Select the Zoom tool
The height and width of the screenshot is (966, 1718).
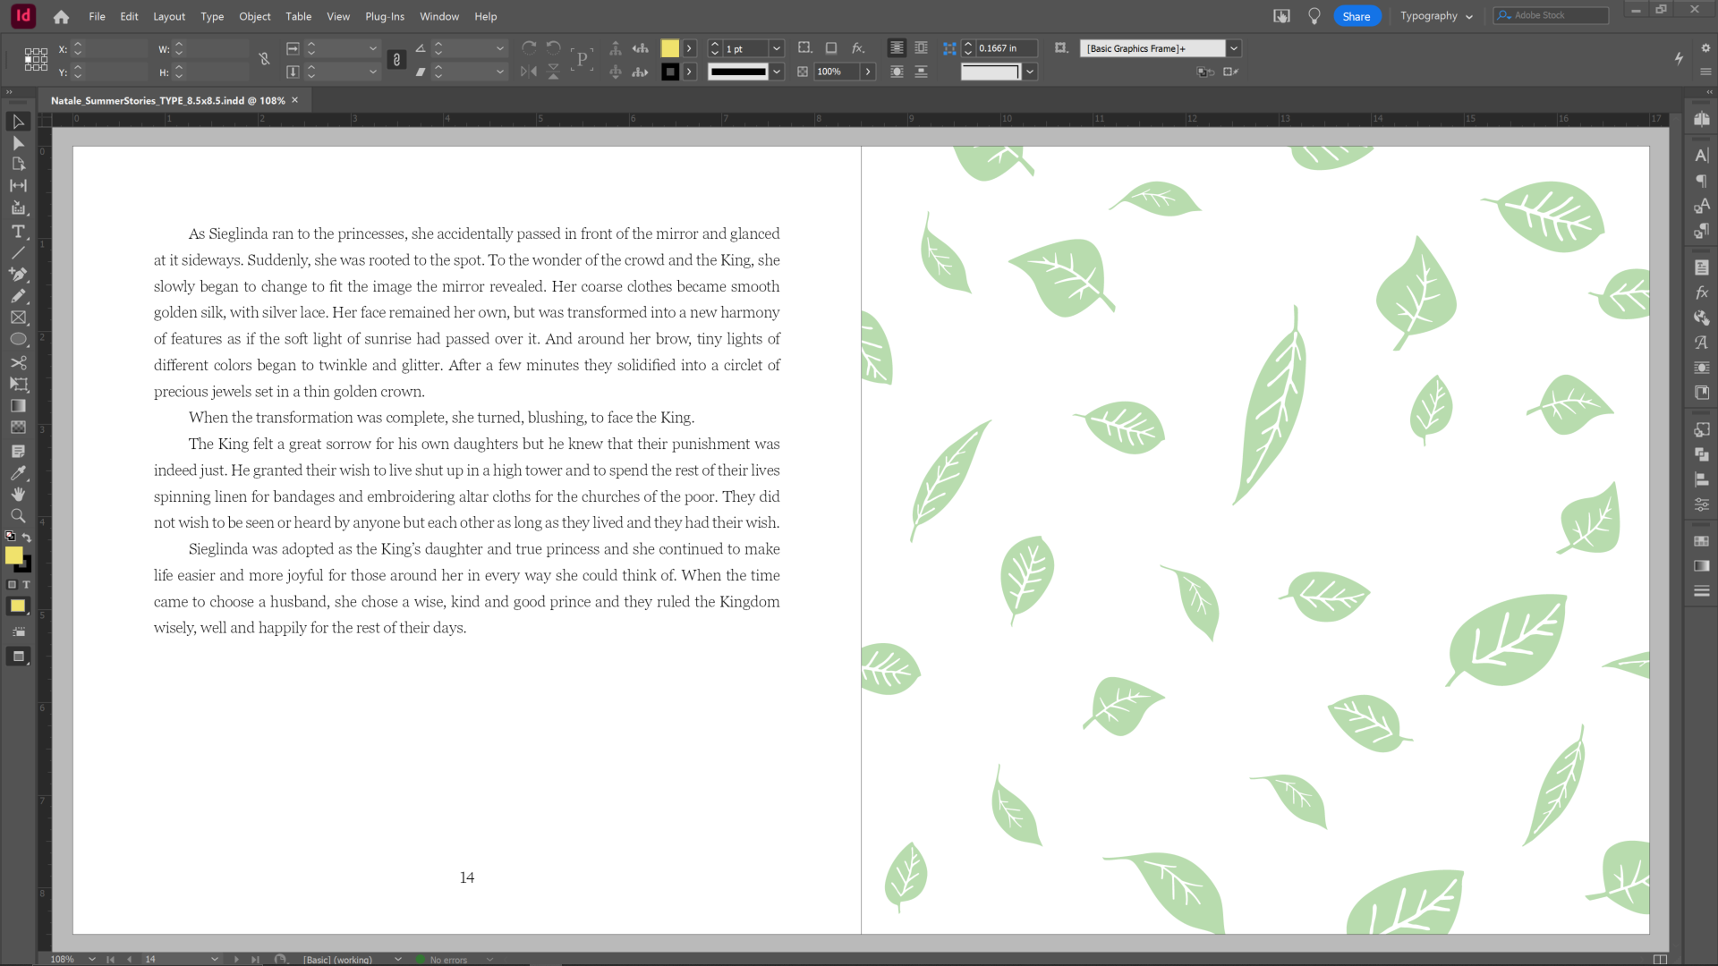click(x=18, y=516)
